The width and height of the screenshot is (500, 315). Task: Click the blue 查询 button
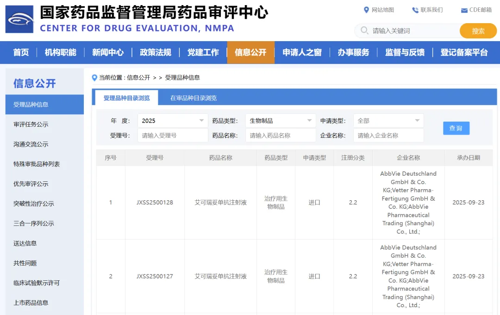click(456, 128)
